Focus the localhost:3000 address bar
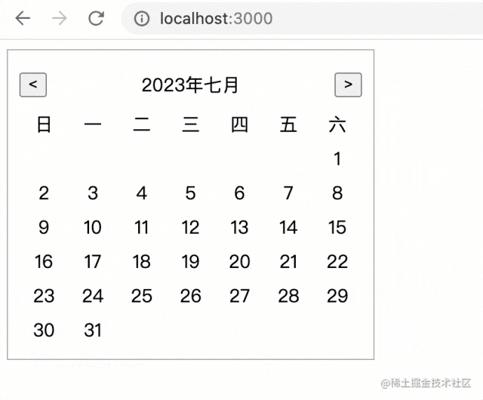Image resolution: width=483 pixels, height=400 pixels. point(302,18)
